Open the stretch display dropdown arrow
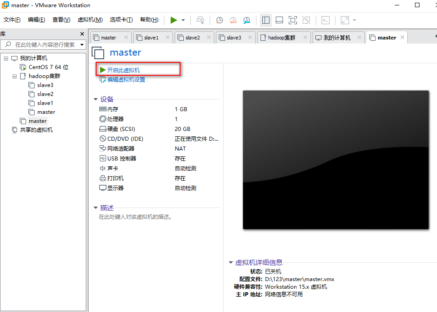437x312 pixels. click(354, 20)
